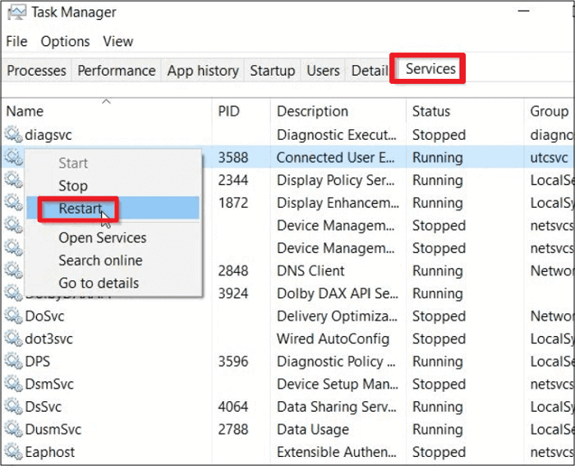Click the gear icon next to DoSvc
This screenshot has width=575, height=466.
point(13,316)
